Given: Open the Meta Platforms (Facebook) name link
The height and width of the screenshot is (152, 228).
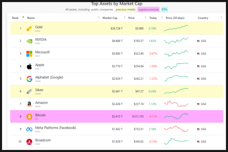Looking at the screenshot, I should coord(55,128).
